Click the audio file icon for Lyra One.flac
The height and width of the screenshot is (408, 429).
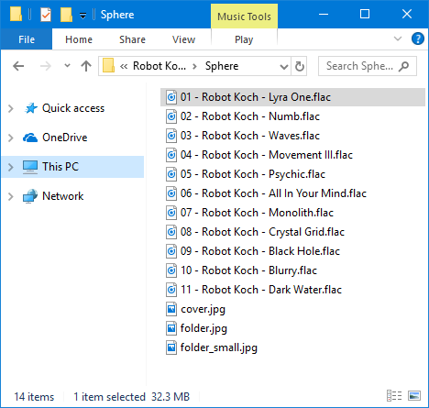click(171, 97)
